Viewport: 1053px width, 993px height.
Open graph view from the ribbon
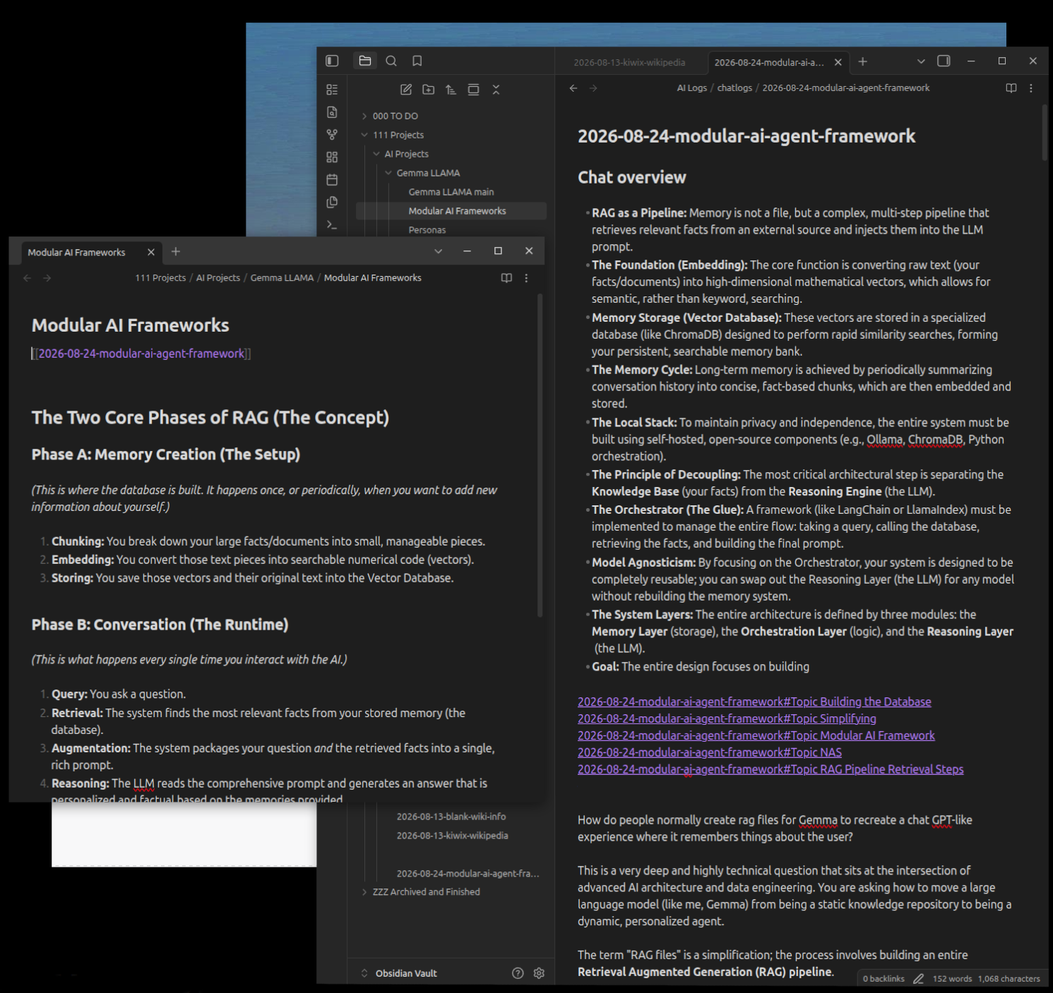[x=332, y=135]
